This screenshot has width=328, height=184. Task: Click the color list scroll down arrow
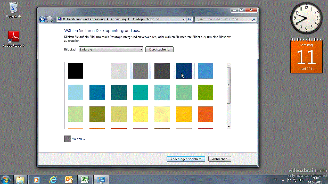tap(229, 127)
